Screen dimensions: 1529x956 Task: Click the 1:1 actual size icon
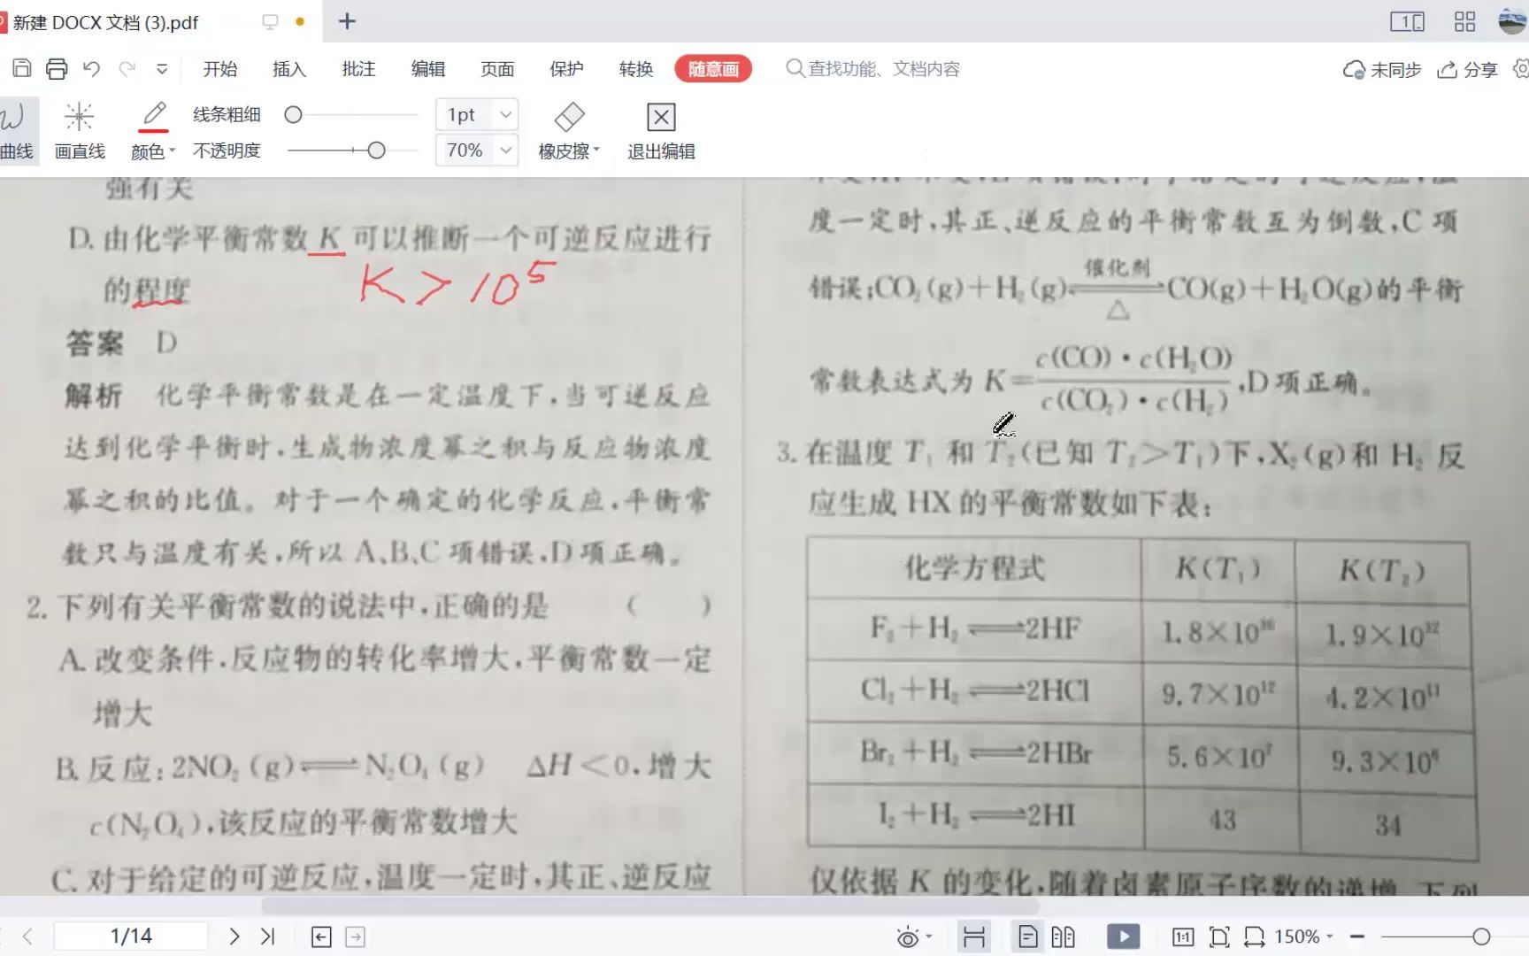[1184, 936]
